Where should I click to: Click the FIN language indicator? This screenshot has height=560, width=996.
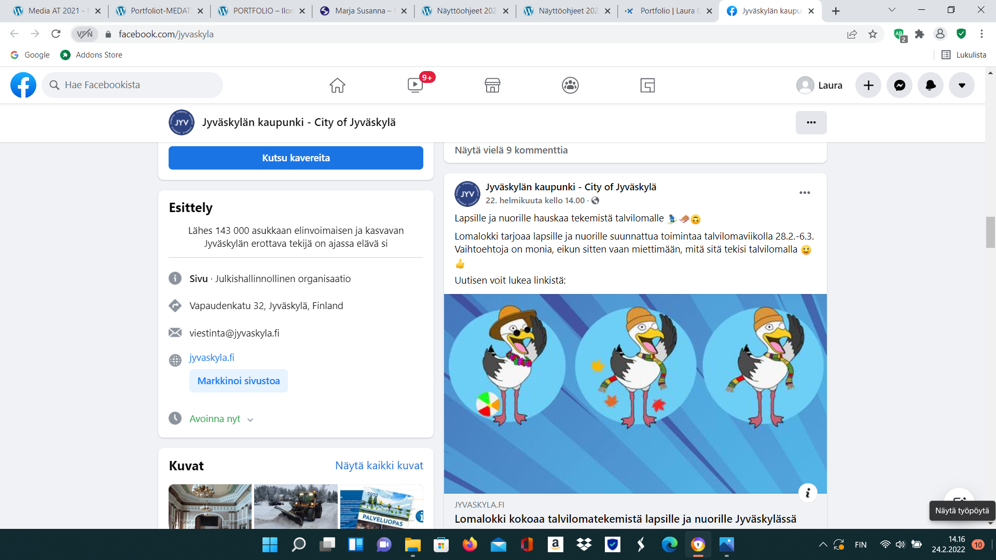pos(861,544)
